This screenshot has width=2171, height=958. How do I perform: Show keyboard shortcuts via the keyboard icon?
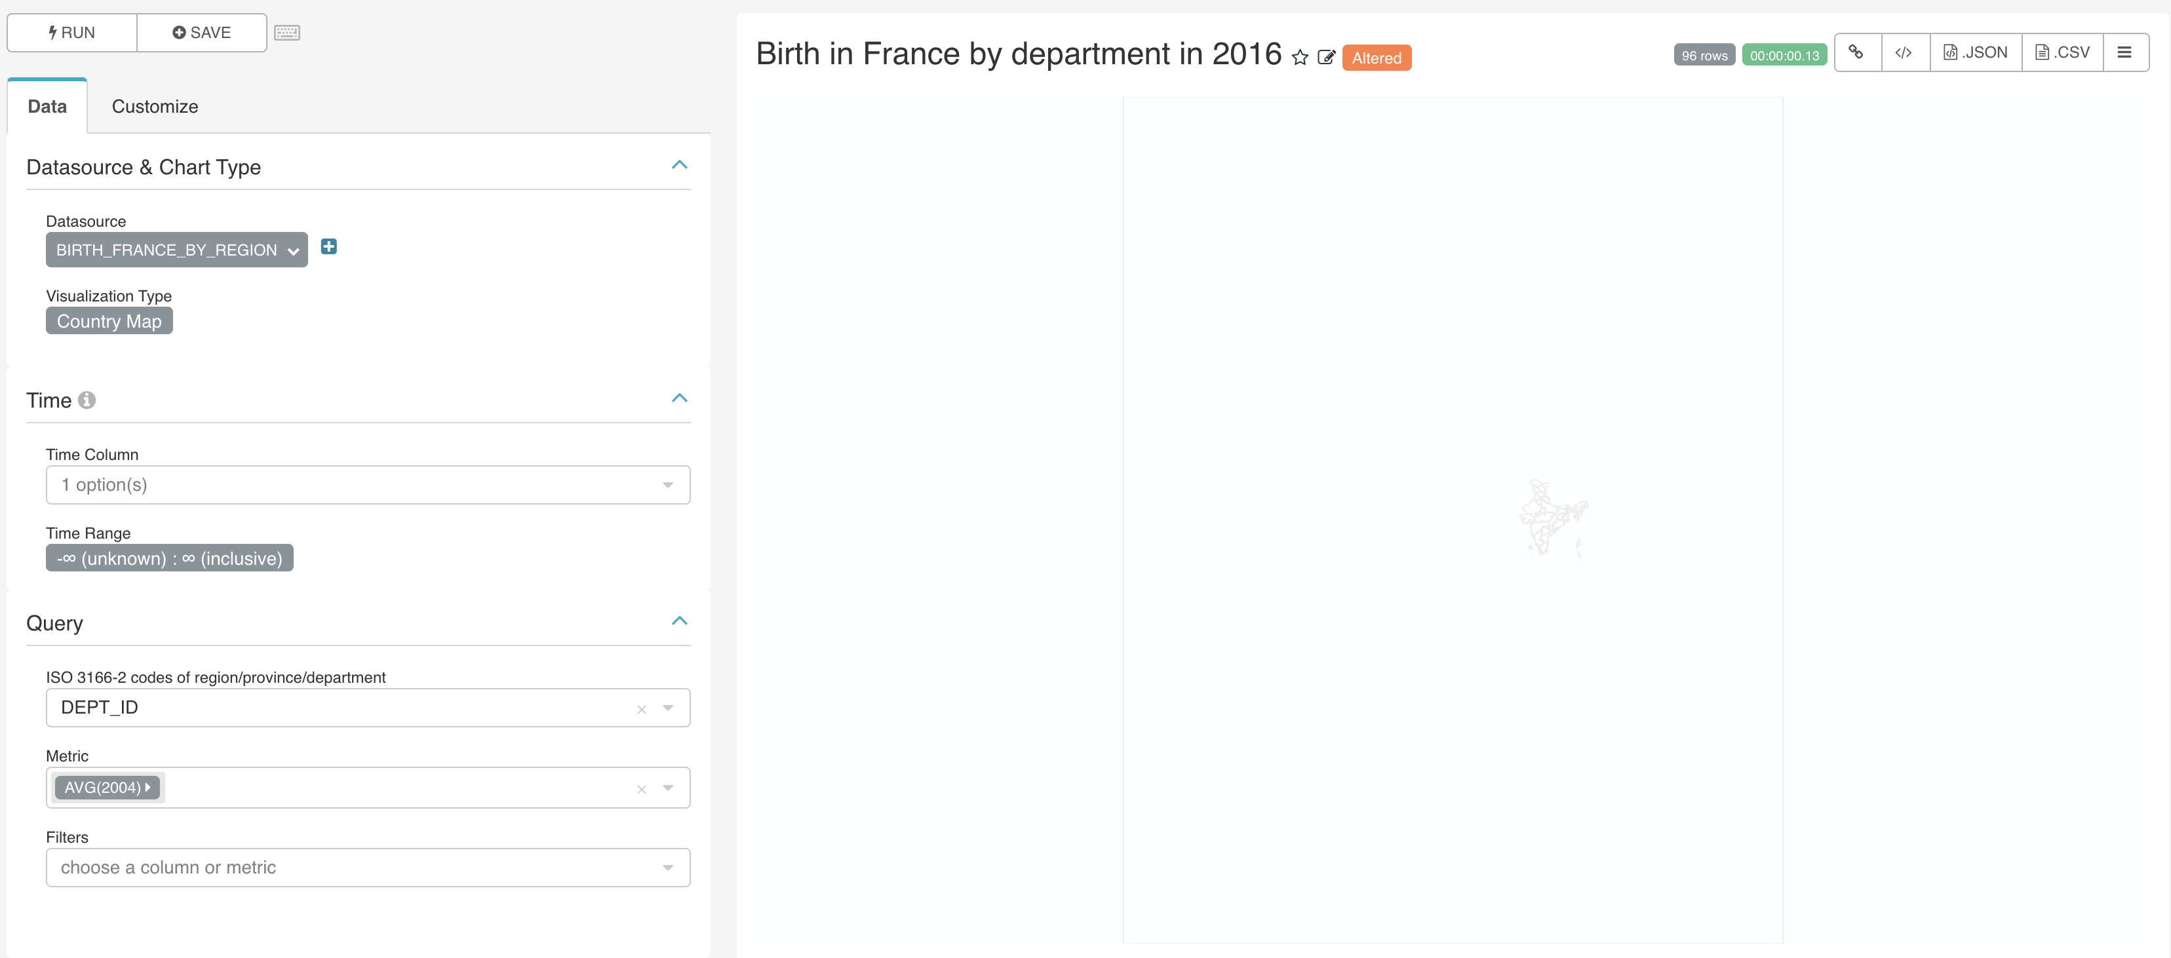point(287,32)
